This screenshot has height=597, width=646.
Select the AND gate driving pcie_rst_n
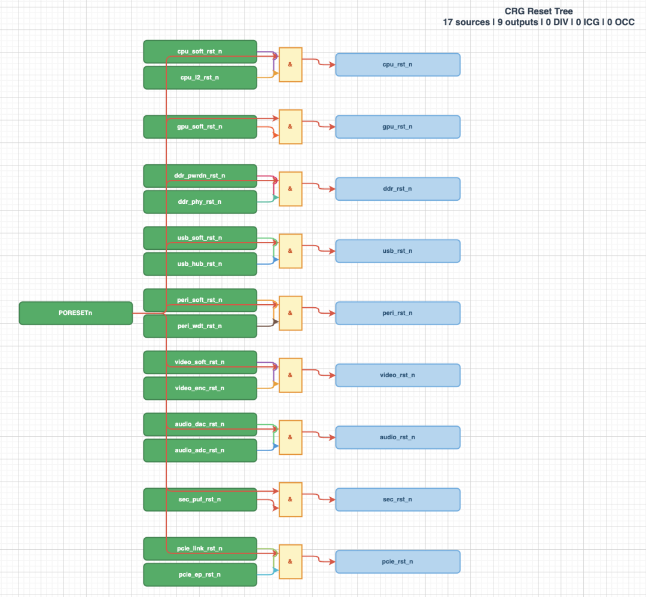(291, 562)
